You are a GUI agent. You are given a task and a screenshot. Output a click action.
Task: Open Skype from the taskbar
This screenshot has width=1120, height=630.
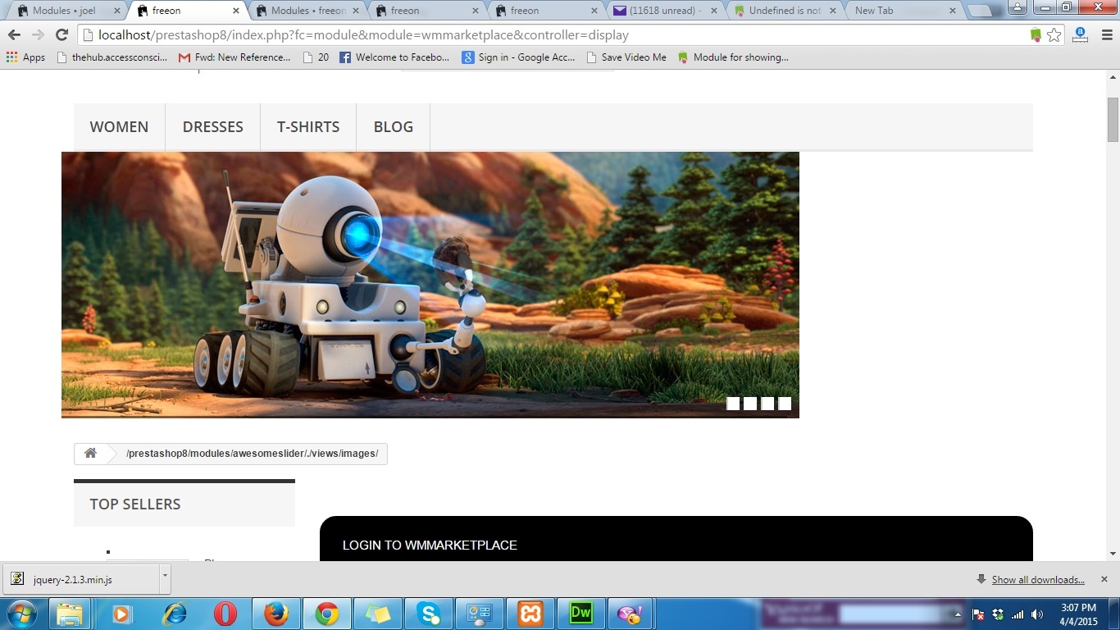(x=429, y=614)
